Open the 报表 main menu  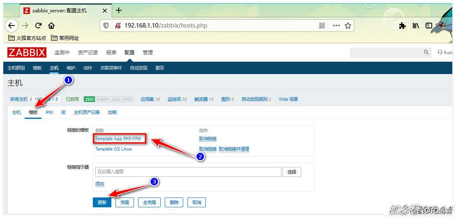(111, 53)
